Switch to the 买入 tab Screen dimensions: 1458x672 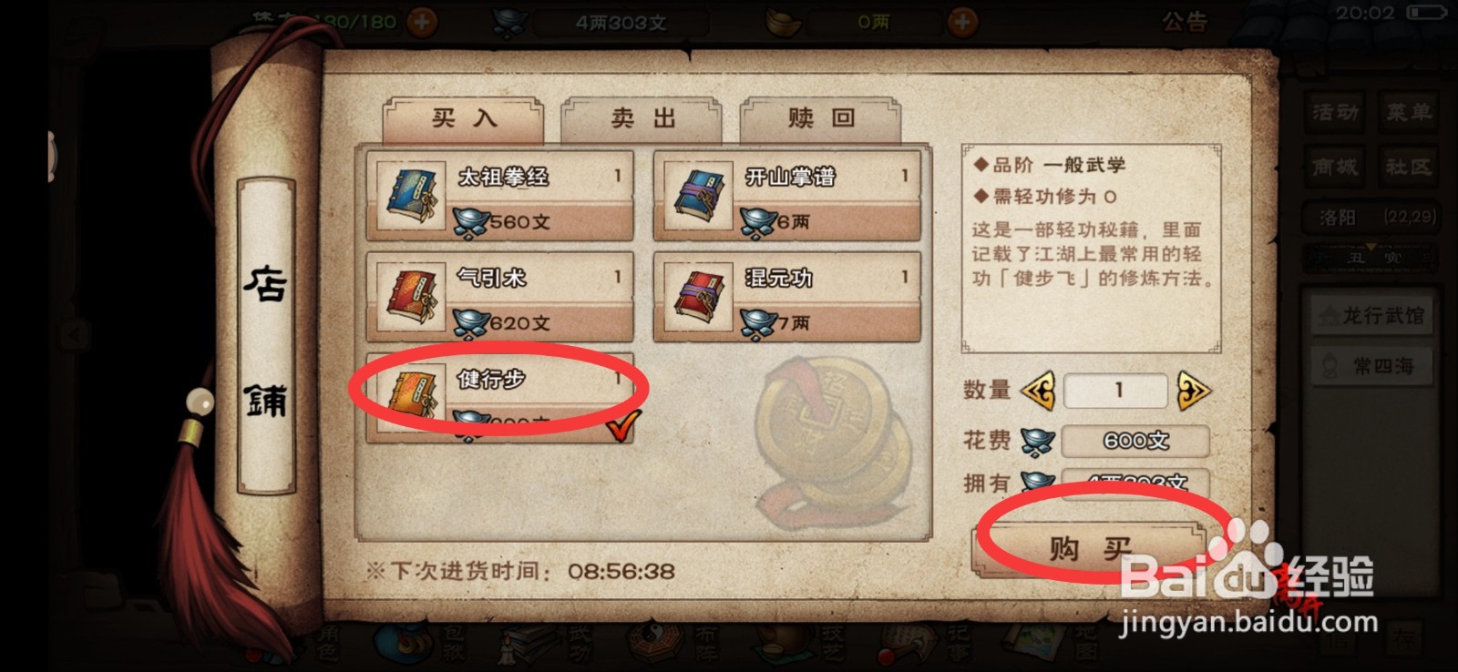click(463, 119)
